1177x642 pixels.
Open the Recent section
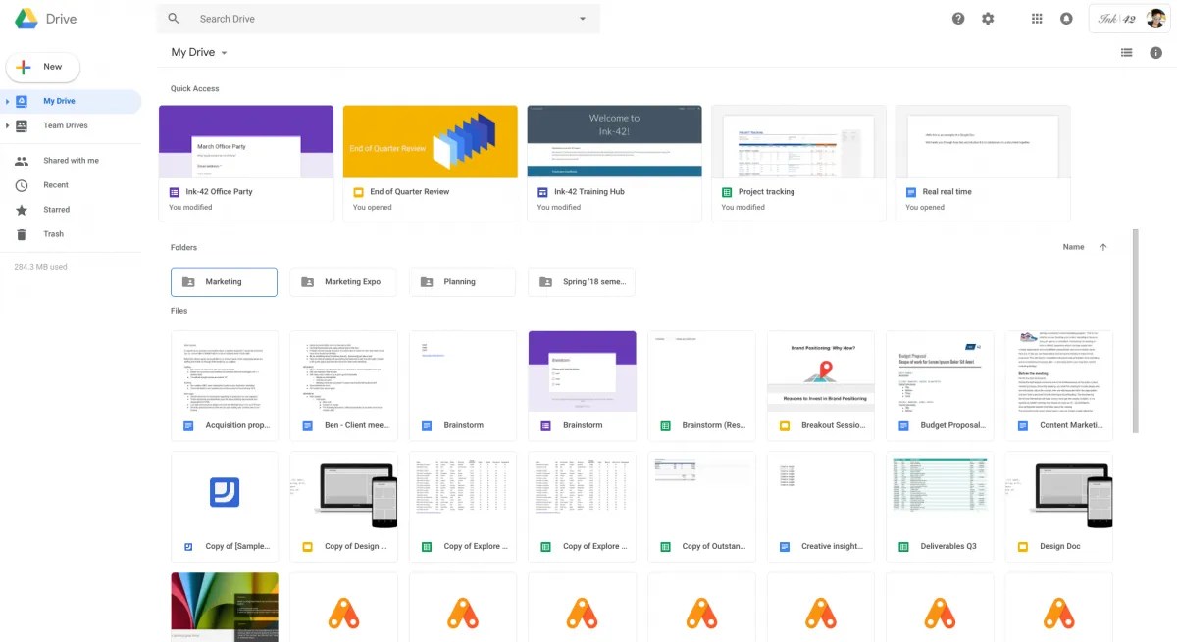56,184
